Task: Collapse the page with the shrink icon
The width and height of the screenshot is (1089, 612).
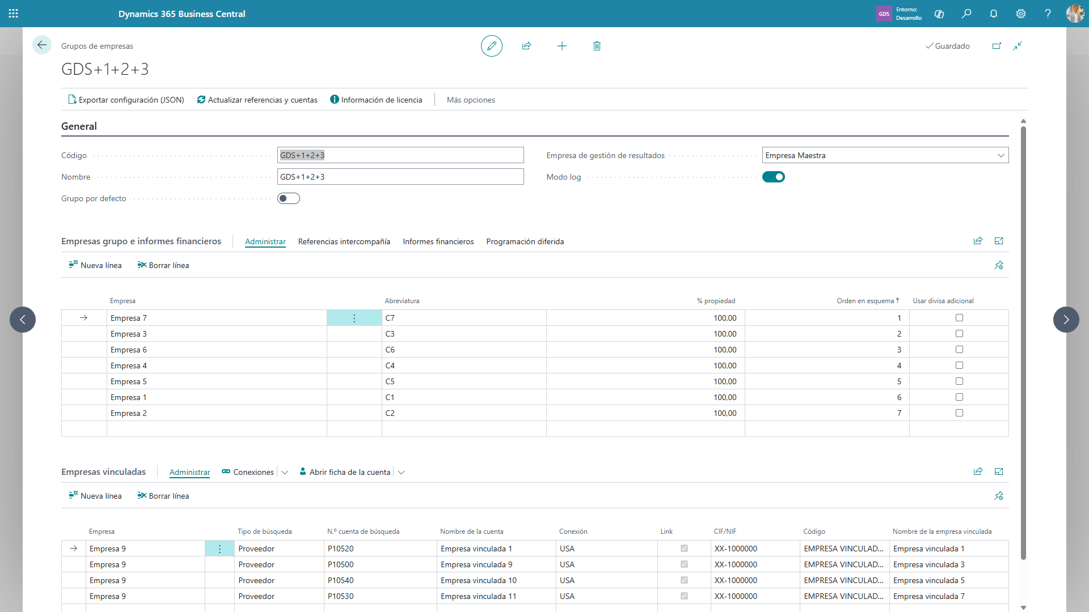Action: (x=1018, y=46)
